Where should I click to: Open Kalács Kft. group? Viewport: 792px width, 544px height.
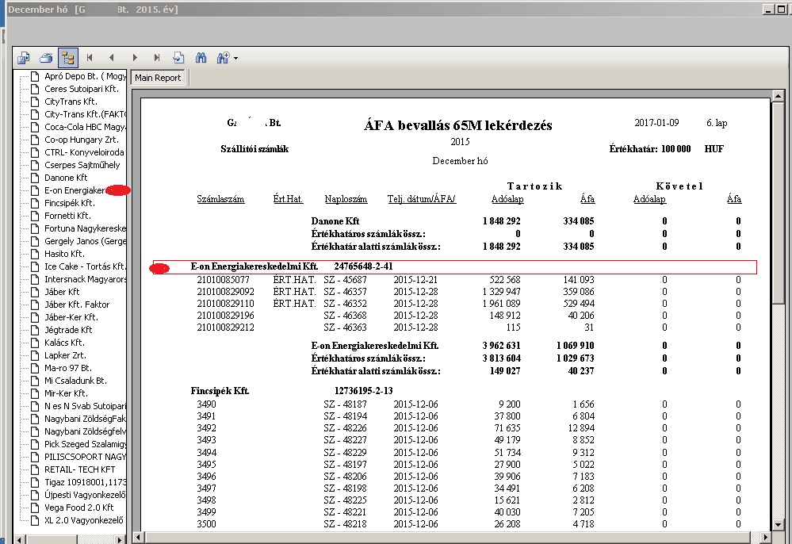64,343
